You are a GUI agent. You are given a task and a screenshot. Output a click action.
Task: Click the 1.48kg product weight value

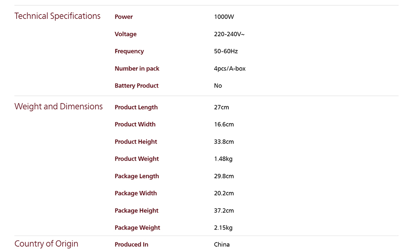[223, 159]
